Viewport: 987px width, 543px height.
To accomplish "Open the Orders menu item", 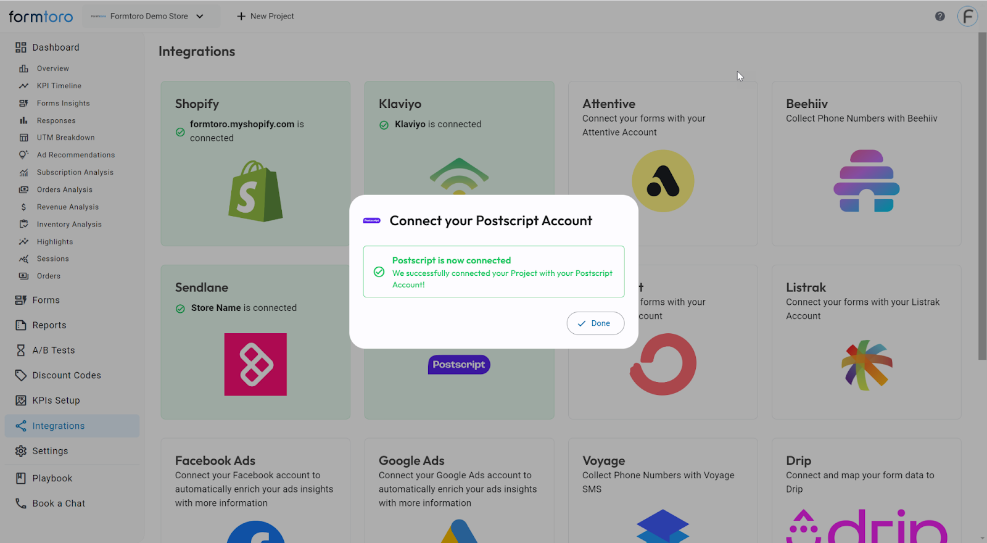I will [48, 276].
